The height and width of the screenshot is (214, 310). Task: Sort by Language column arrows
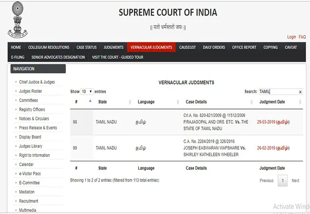(178, 102)
